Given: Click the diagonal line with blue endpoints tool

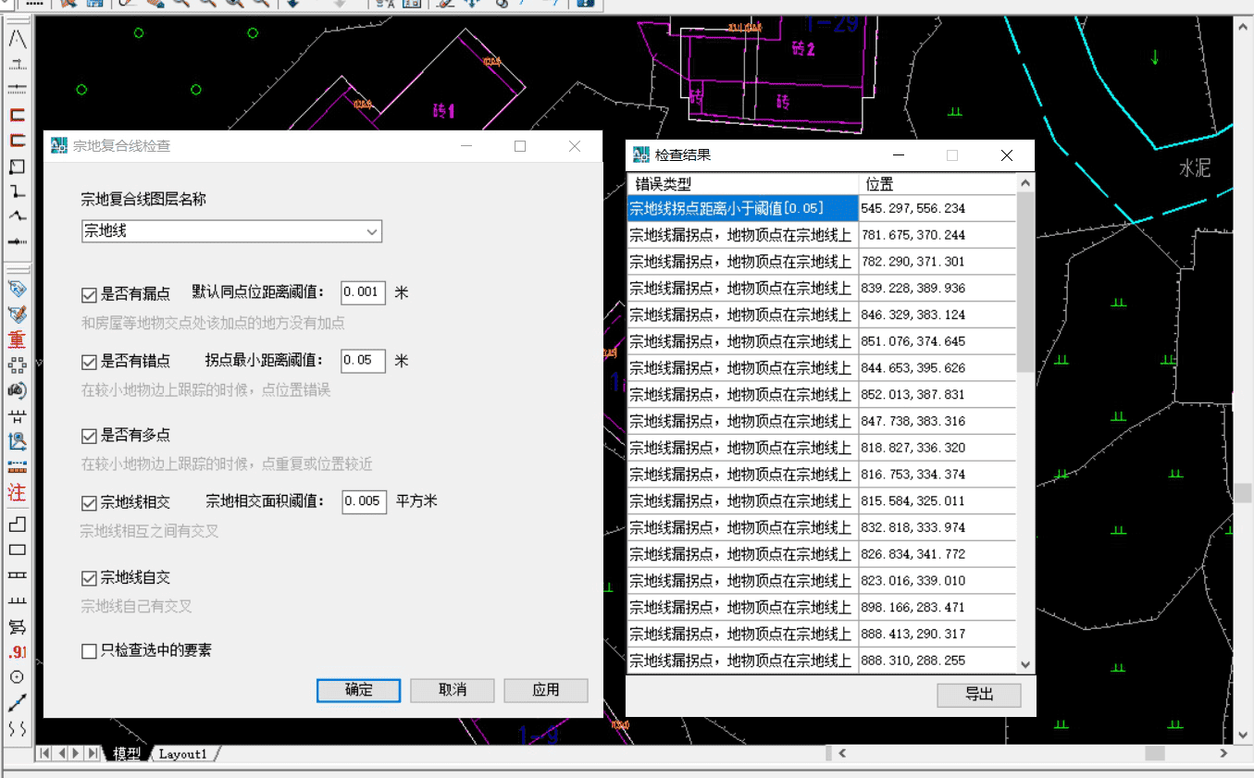Looking at the screenshot, I should pyautogui.click(x=17, y=703).
